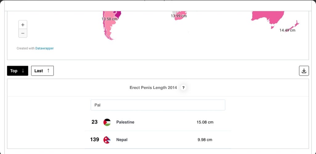The width and height of the screenshot is (316, 154).
Task: Zoom in on the map
Action: pyautogui.click(x=23, y=25)
